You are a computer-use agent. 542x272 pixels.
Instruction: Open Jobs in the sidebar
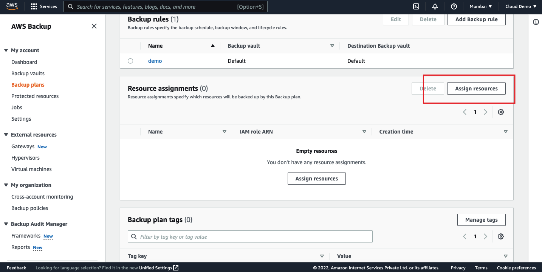coord(17,107)
